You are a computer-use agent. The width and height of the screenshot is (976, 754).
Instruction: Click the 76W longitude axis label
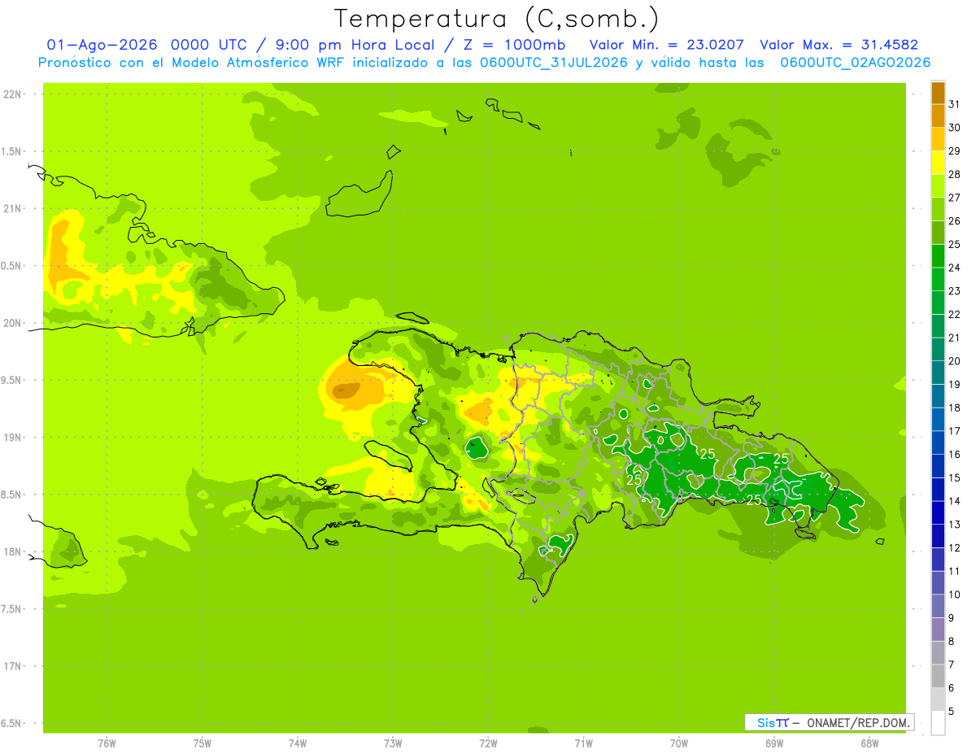107,743
